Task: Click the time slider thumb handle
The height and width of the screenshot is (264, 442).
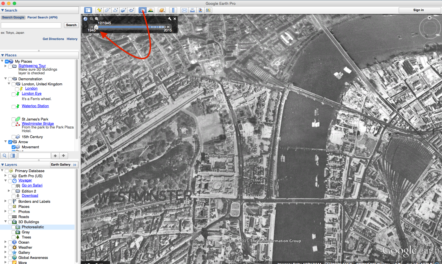Action: point(96,27)
